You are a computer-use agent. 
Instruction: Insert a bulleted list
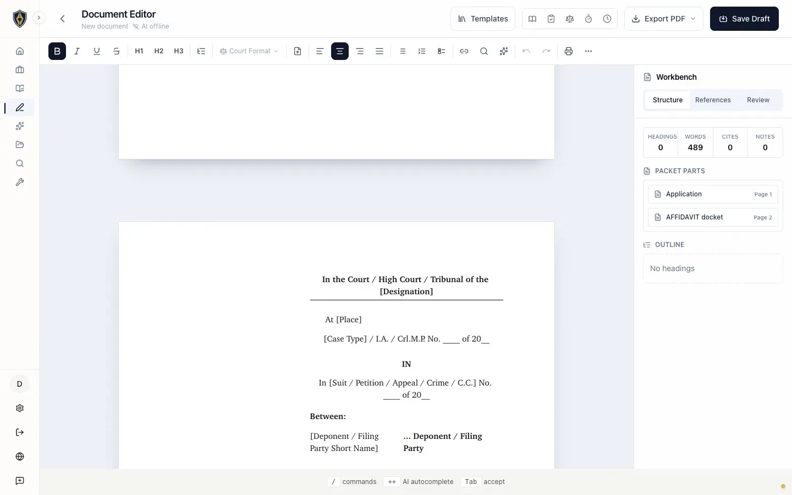coord(403,51)
